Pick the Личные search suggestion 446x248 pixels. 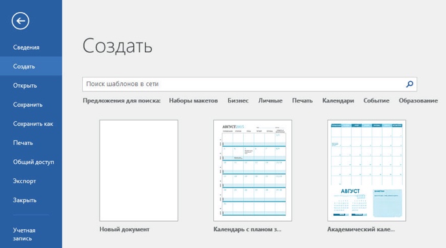[270, 100]
